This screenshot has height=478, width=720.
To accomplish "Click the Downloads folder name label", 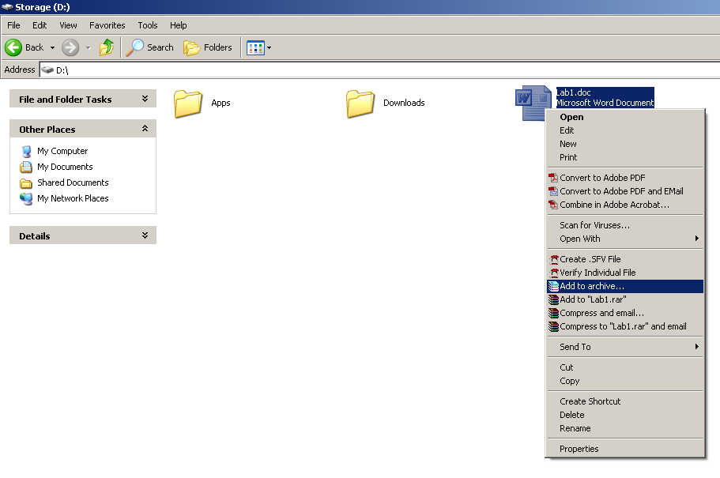I will click(404, 103).
